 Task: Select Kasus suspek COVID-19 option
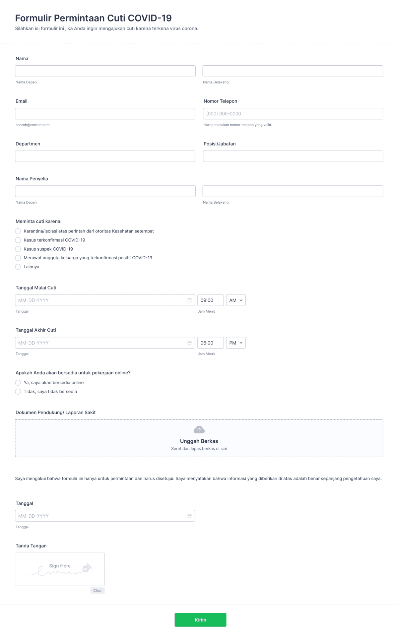pyautogui.click(x=18, y=249)
